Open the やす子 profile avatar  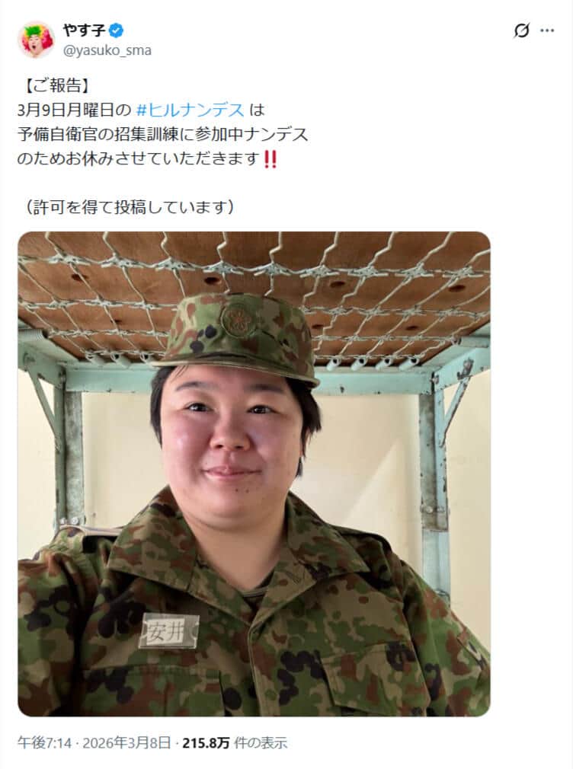pos(36,40)
